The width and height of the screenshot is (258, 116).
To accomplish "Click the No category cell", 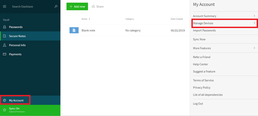I will (x=133, y=30).
